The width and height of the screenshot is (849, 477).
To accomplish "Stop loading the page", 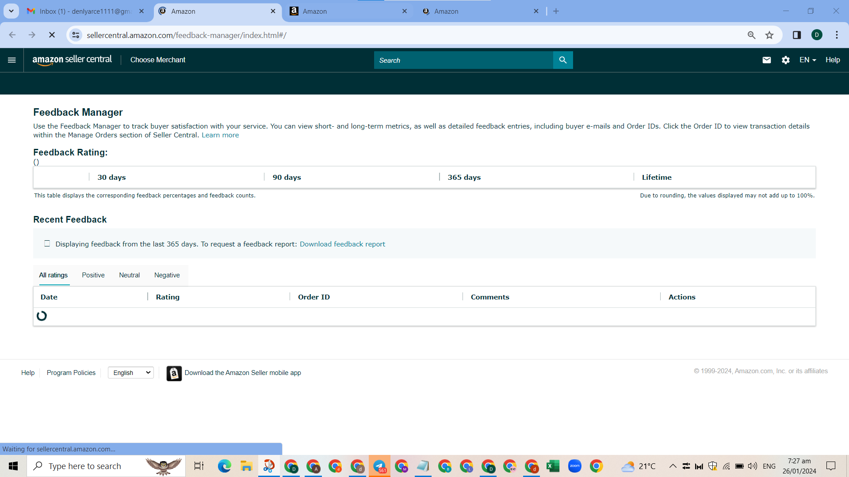I will click(x=52, y=35).
